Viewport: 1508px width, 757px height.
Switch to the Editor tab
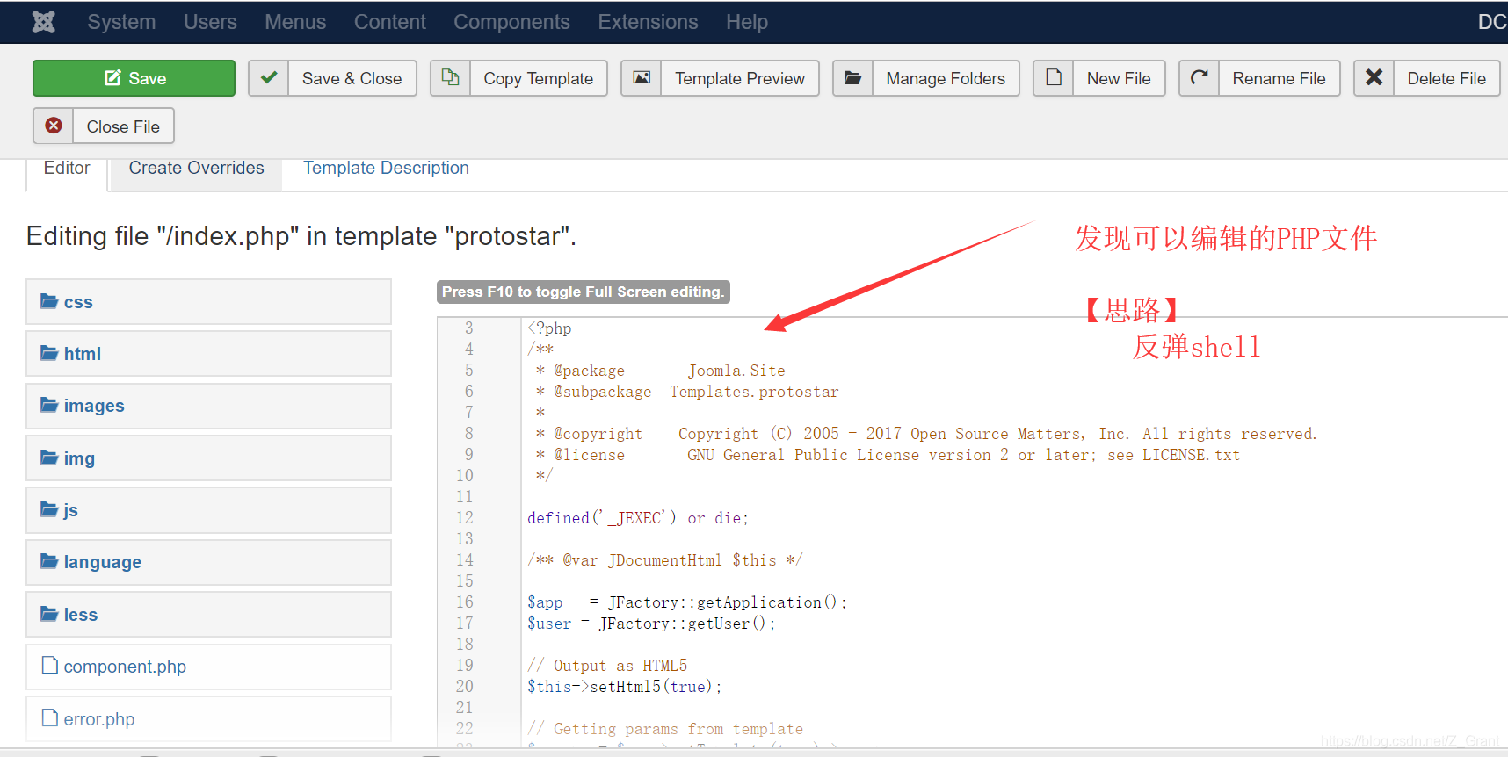[67, 169]
